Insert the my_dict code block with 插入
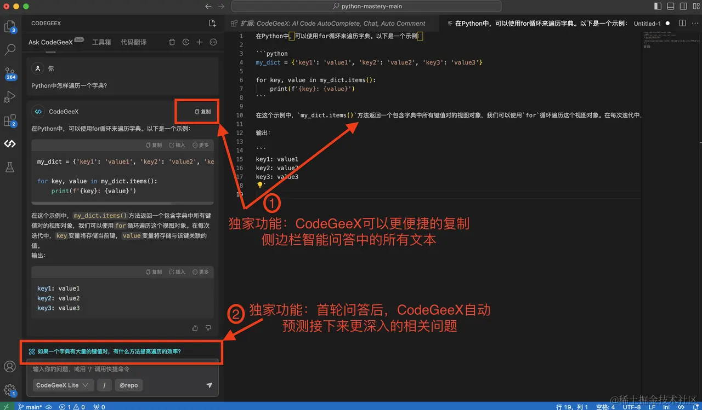This screenshot has height=410, width=702. tap(177, 145)
